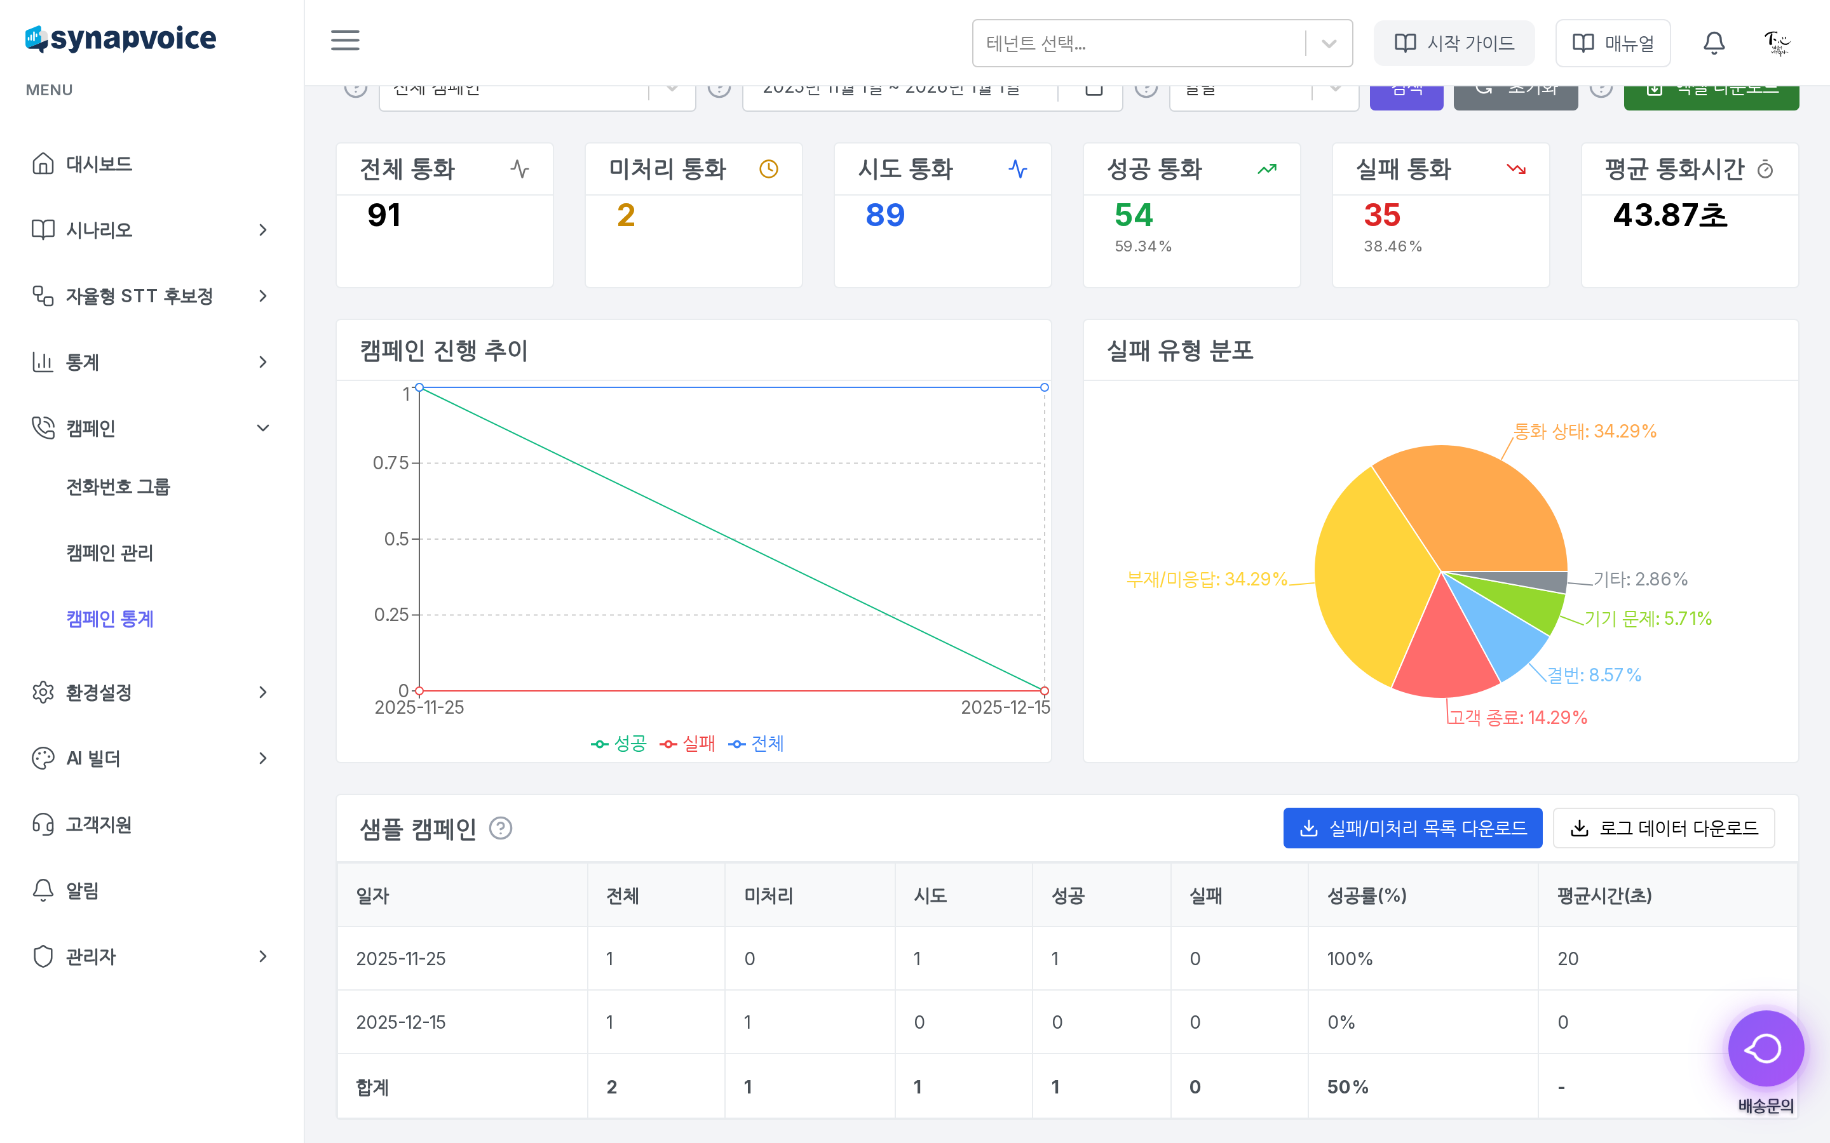Click 실패/미처리 목록 다운로드 button
The width and height of the screenshot is (1830, 1143).
(1412, 828)
